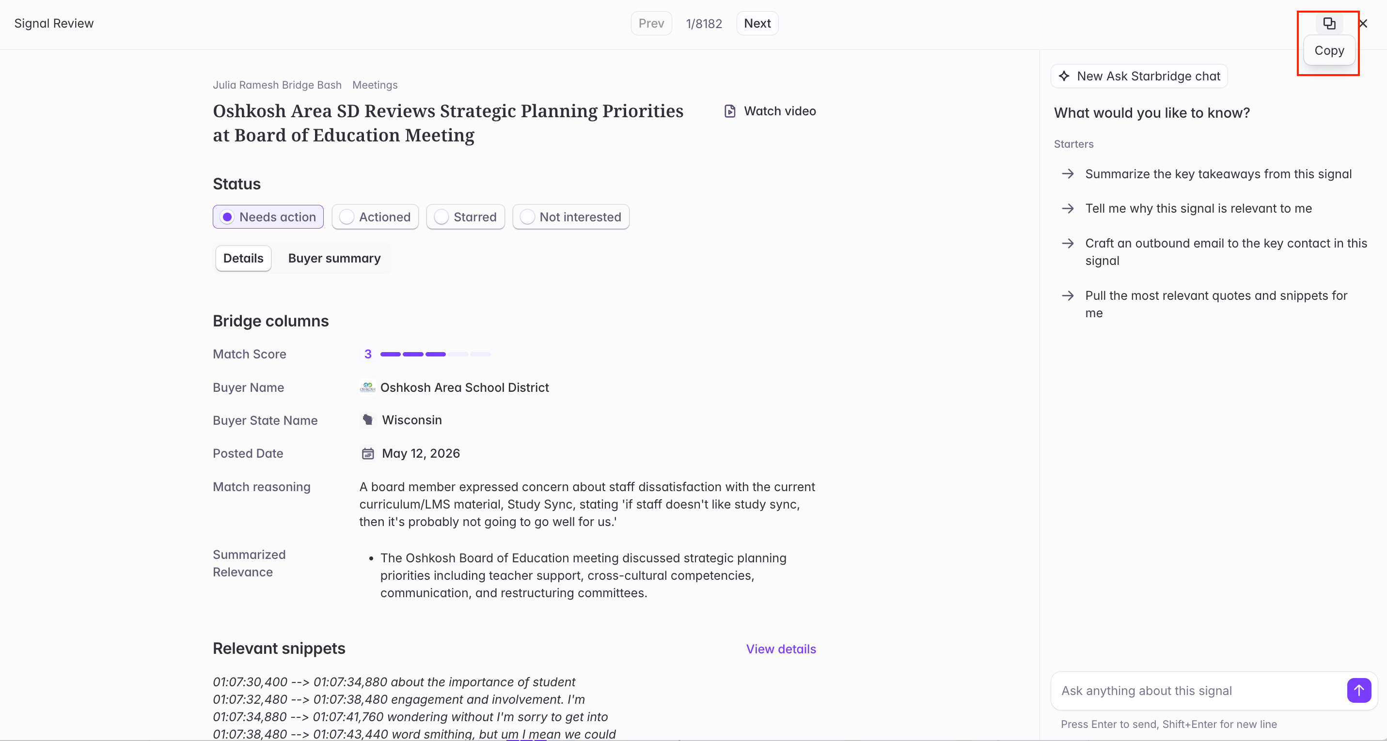Click the Meetings category tag
Image resolution: width=1387 pixels, height=741 pixels.
click(375, 85)
